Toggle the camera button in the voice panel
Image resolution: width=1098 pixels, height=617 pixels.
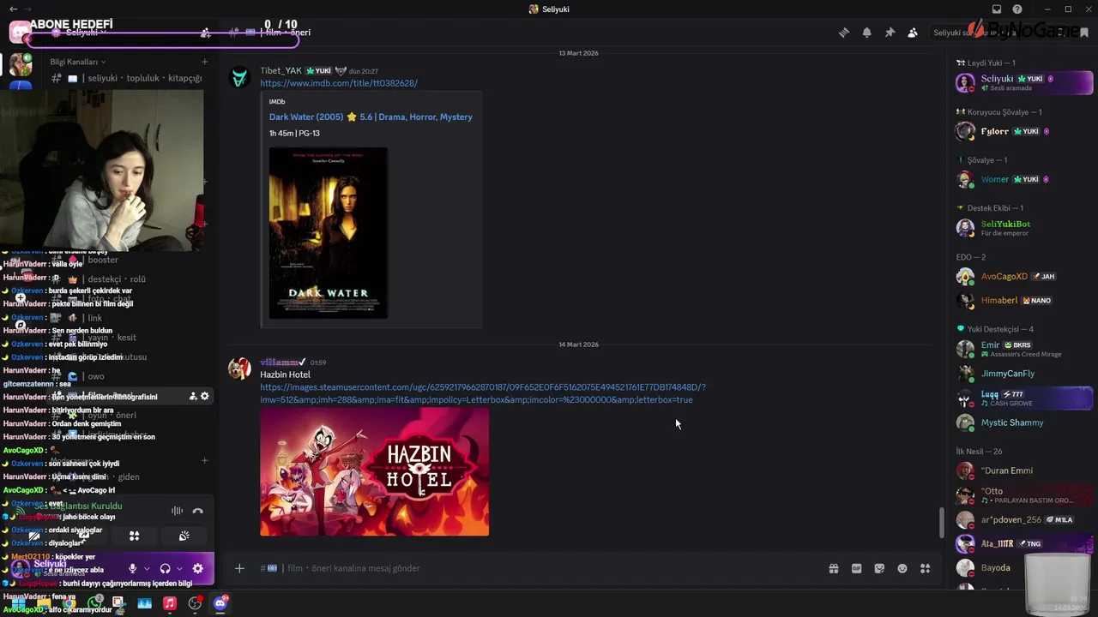click(x=34, y=536)
